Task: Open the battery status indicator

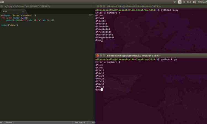Action: 189,2
